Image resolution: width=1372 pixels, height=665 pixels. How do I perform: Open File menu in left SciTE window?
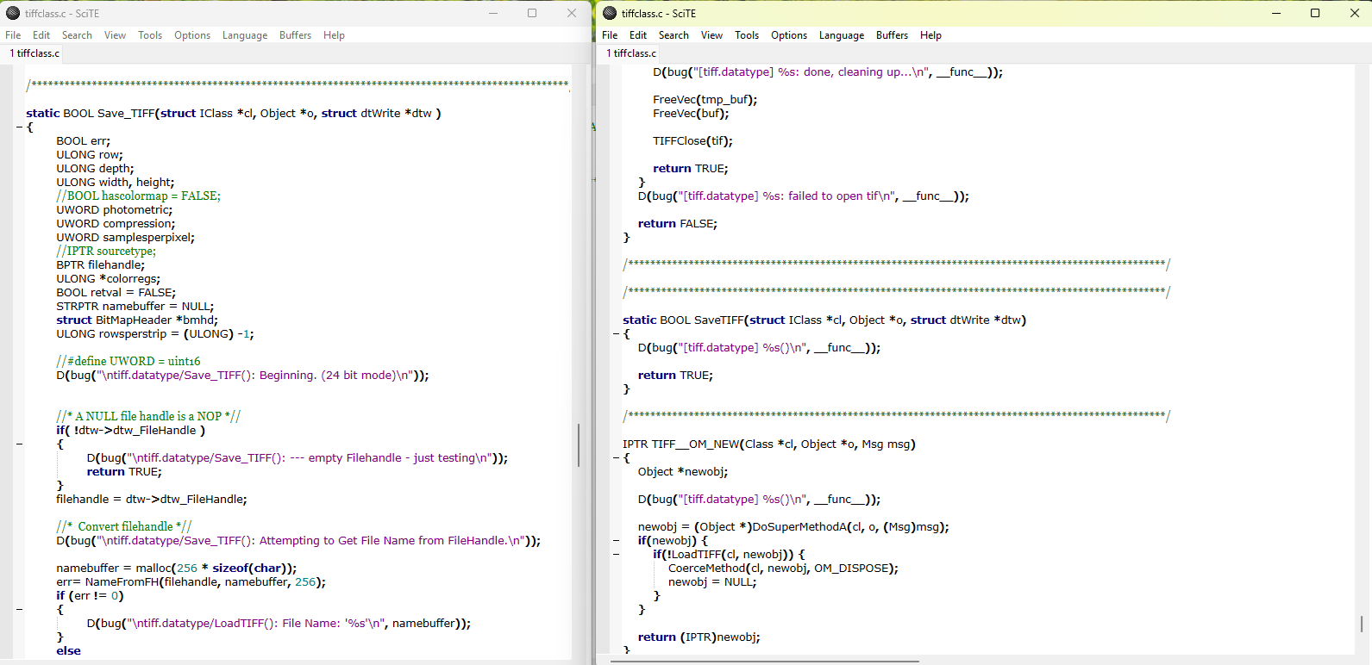point(13,35)
